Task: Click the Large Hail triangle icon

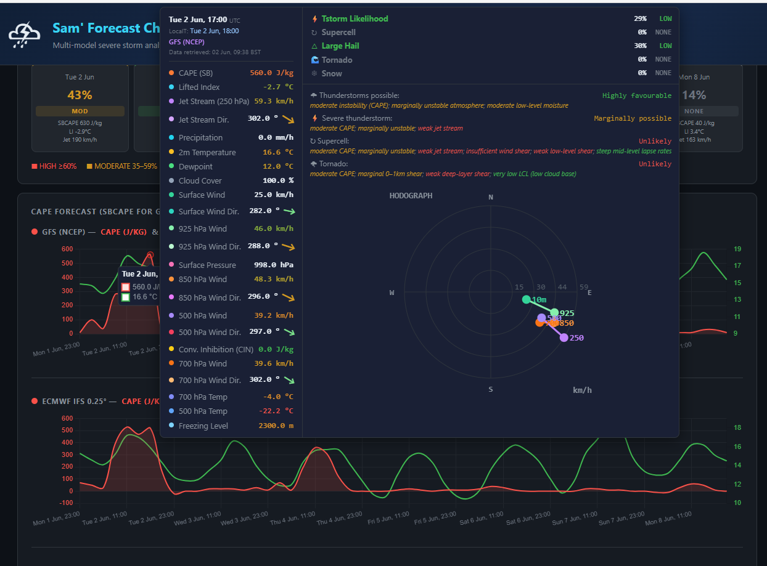Action: click(314, 46)
